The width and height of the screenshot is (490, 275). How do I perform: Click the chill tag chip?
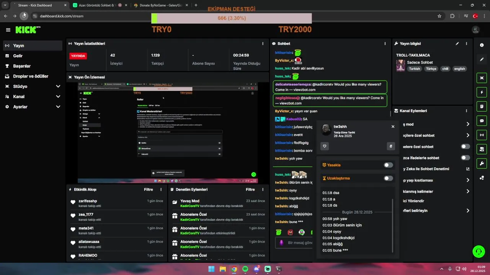click(445, 69)
